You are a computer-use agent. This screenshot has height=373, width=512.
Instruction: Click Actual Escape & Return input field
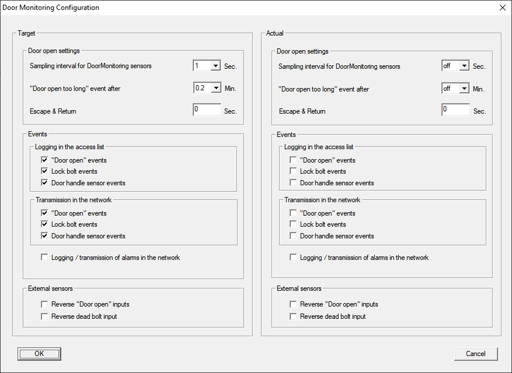coord(455,110)
